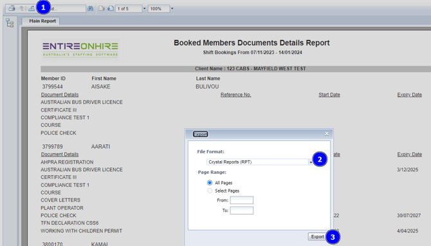Select the Select Pages radio button
Screen dimensions: 431x246
[210, 191]
